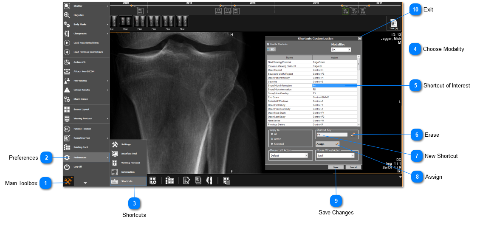
Task: Click the Critical Results warning icon
Action: coord(67,90)
